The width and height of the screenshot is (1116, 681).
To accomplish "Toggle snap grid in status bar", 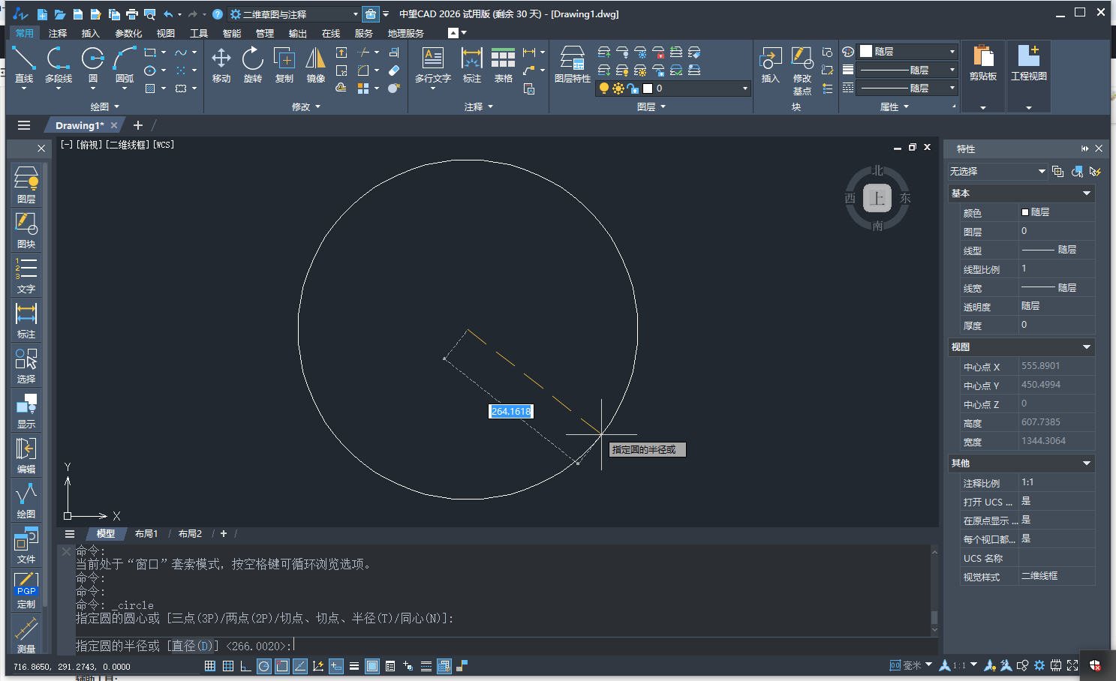I will [210, 666].
